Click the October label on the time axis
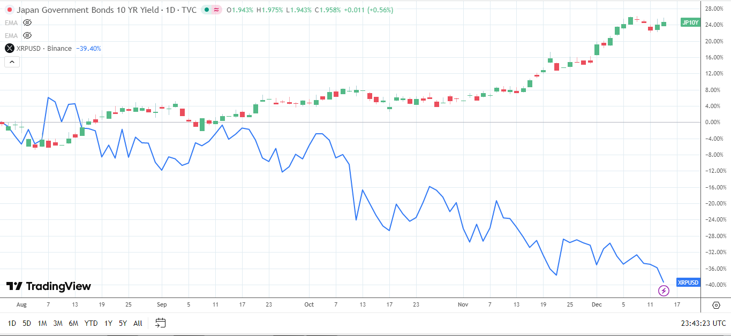This screenshot has width=731, height=336. (308, 304)
